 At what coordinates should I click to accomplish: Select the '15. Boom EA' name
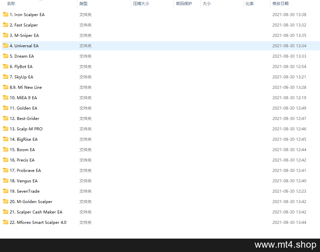22,150
